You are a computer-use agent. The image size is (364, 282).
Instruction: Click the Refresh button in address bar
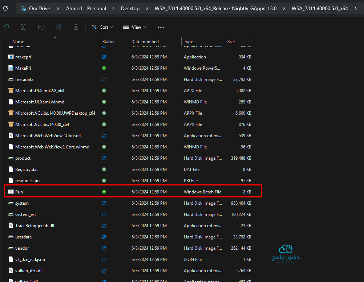coord(5,8)
